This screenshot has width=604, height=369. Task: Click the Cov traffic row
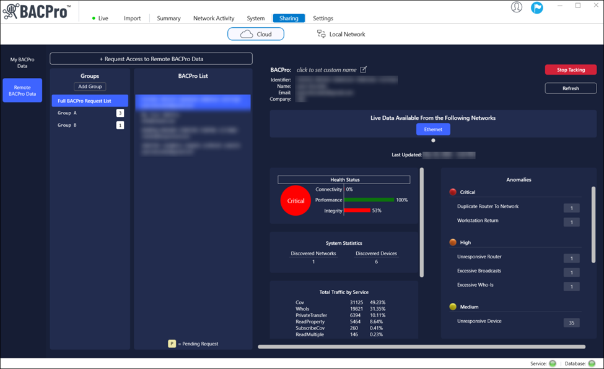coord(341,302)
